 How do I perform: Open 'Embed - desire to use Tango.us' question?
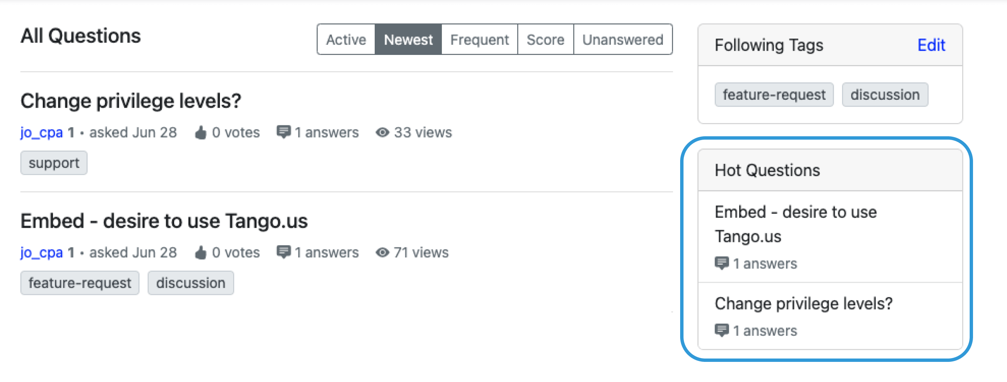tap(164, 221)
